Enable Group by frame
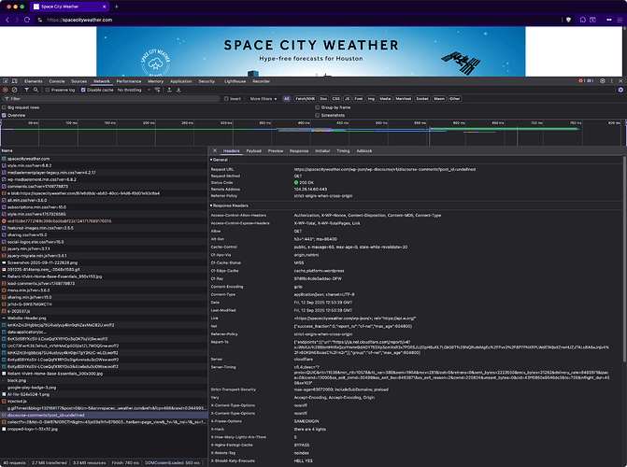Viewport: 627px width, 467px height. point(318,107)
